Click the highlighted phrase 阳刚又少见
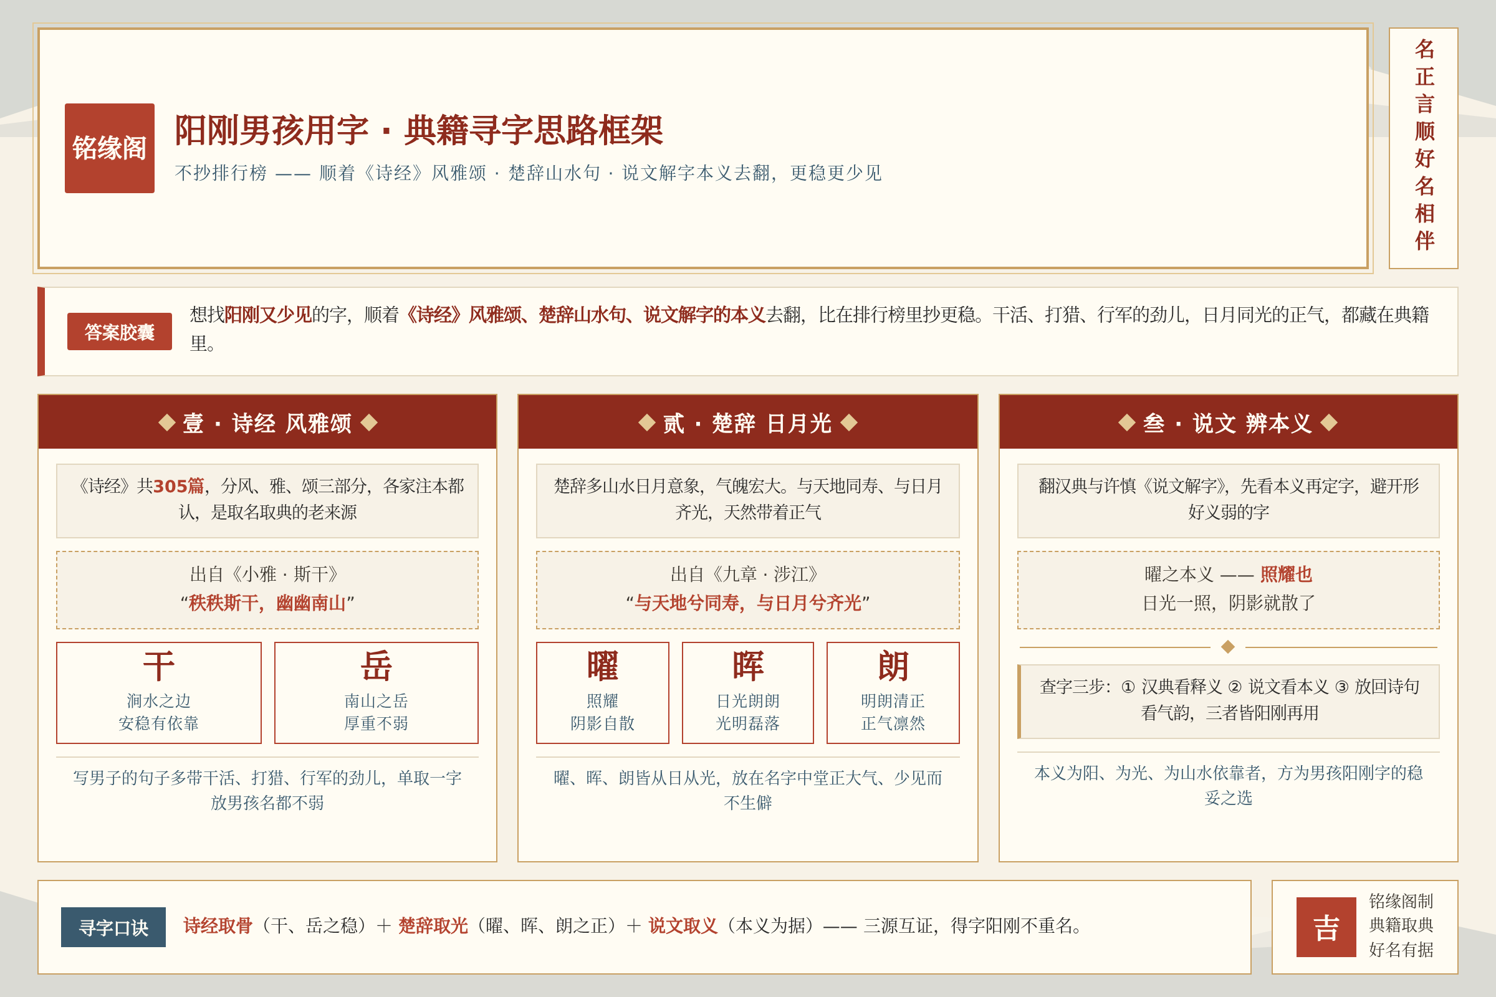This screenshot has height=997, width=1496. coord(268,314)
